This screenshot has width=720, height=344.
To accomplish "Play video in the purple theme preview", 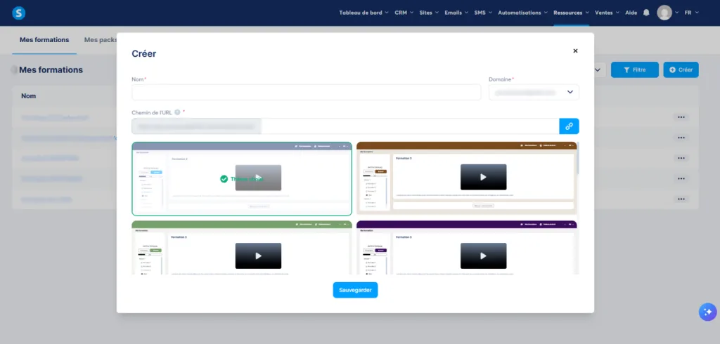I will point(483,256).
